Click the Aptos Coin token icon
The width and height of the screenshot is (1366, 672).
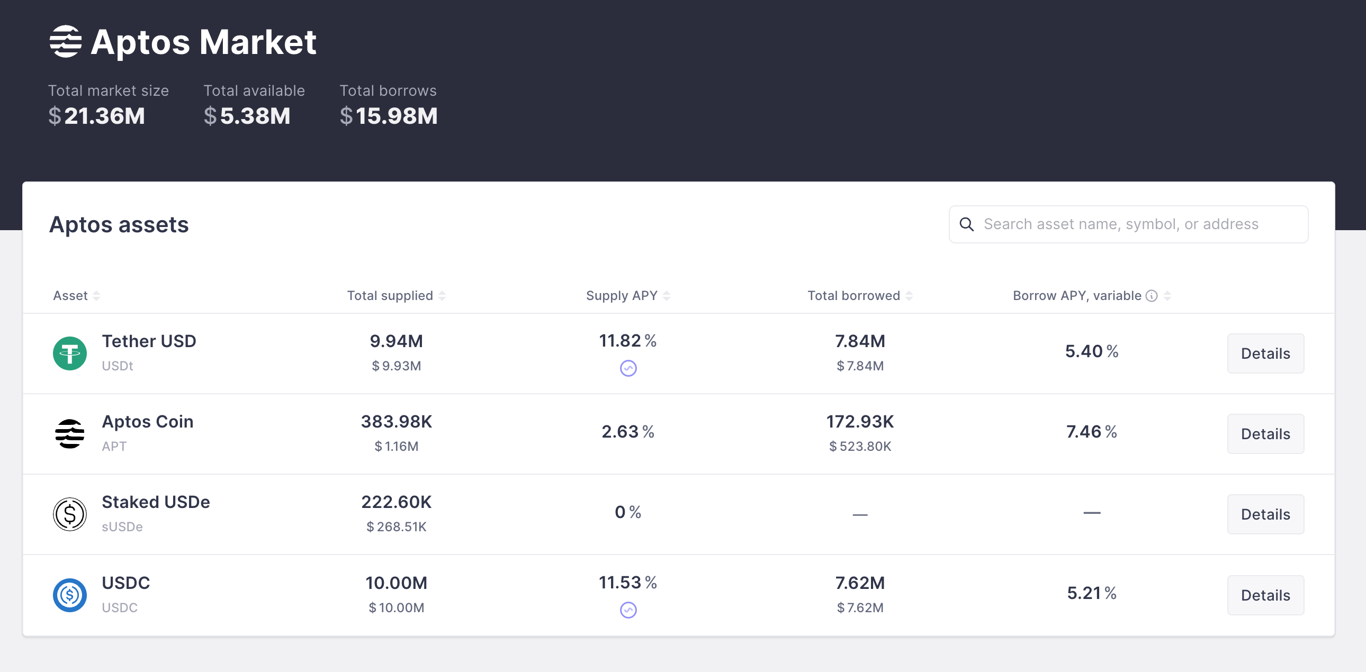point(69,434)
